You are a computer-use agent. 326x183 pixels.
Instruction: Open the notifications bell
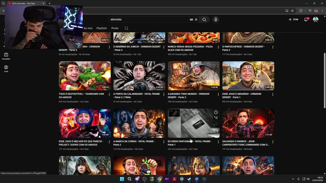(x=306, y=20)
